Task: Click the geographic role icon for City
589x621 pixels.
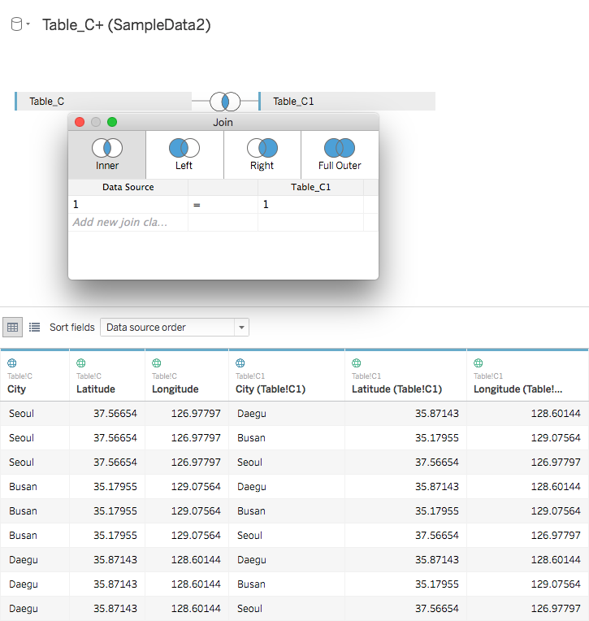Action: coord(12,363)
